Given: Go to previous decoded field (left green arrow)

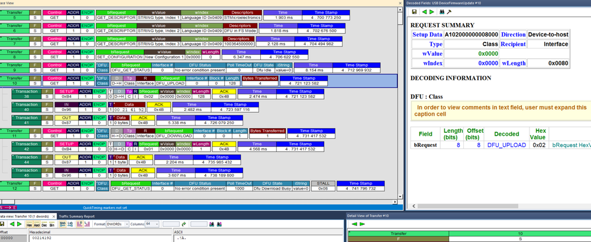Looking at the screenshot, I should (424, 12).
